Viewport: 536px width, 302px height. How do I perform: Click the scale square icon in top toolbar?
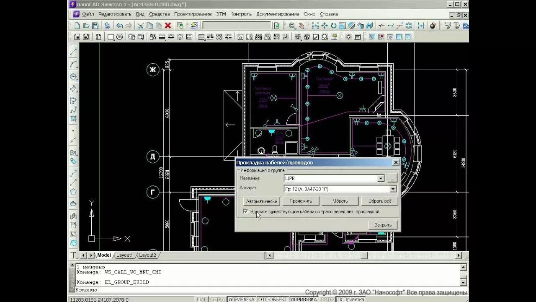(343, 26)
